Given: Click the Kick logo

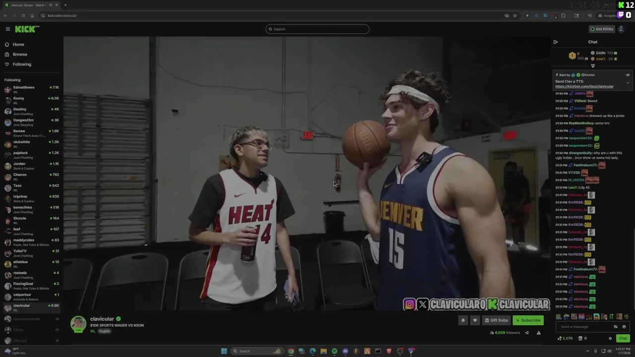Looking at the screenshot, I should pyautogui.click(x=27, y=29).
